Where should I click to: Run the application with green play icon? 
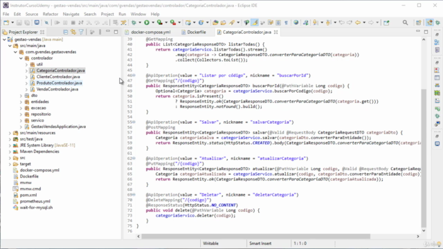click(147, 23)
